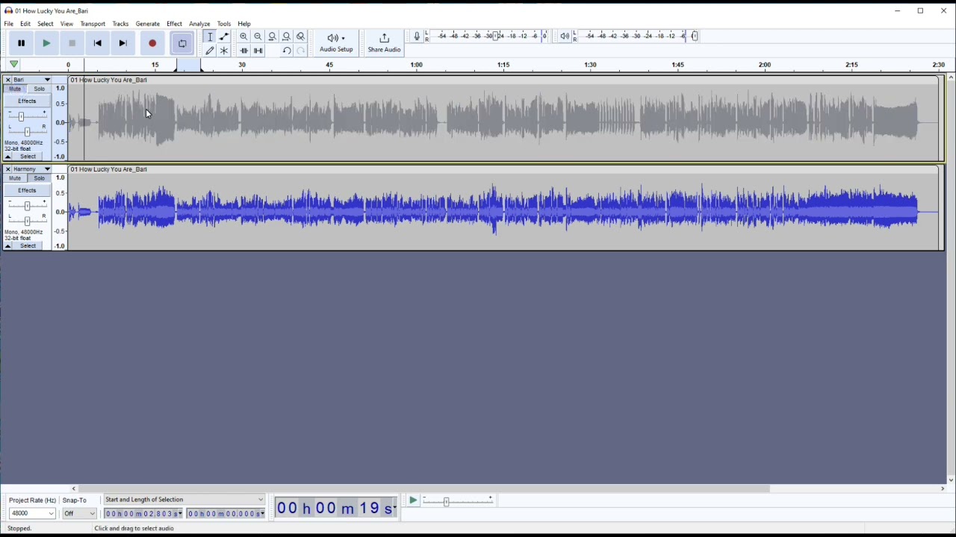Image resolution: width=956 pixels, height=537 pixels.
Task: Adjust the Harmony track gain slider
Action: 27,206
